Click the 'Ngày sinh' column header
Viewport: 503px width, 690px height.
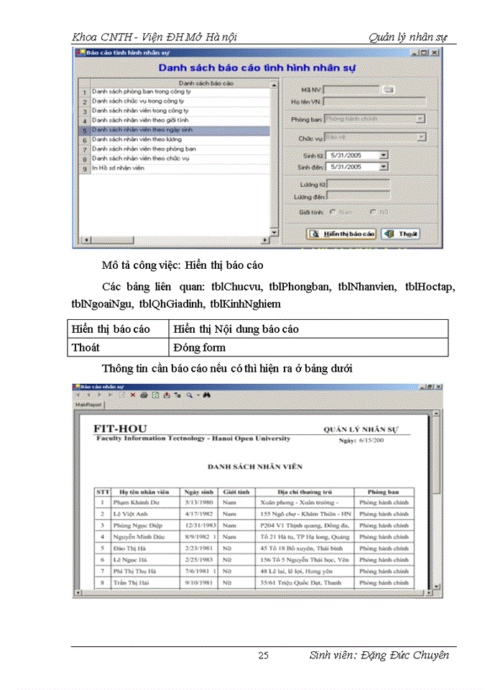click(199, 492)
